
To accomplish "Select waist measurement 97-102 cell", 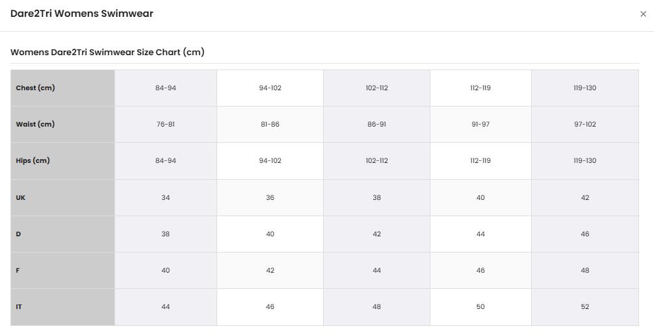I will pos(584,124).
